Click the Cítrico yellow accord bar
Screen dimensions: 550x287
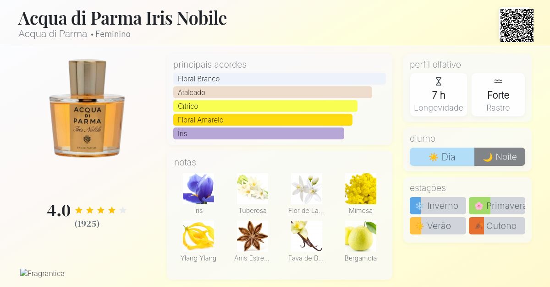pyautogui.click(x=265, y=106)
